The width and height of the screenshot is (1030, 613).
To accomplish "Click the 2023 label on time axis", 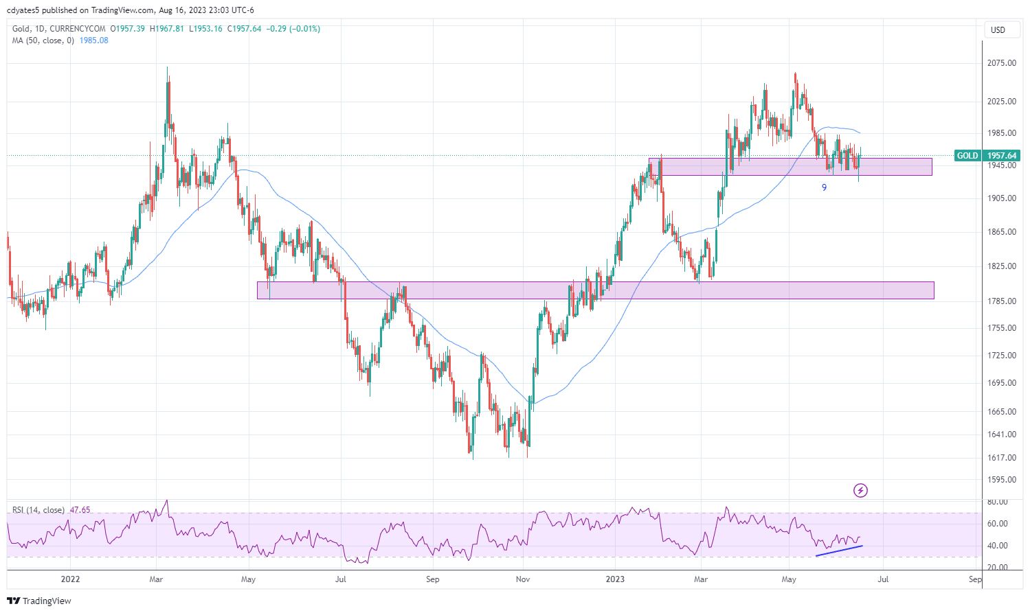I will click(x=615, y=579).
